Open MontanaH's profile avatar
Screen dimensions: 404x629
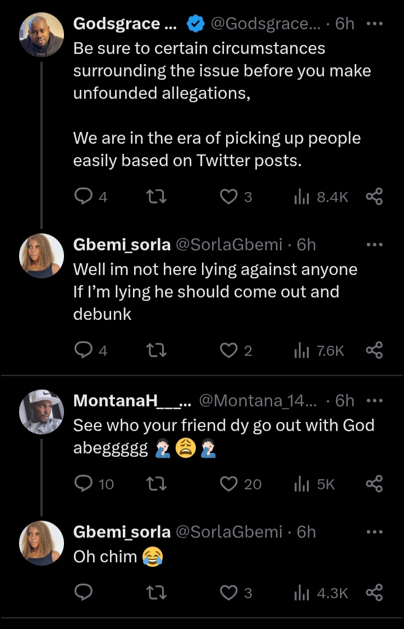42,412
